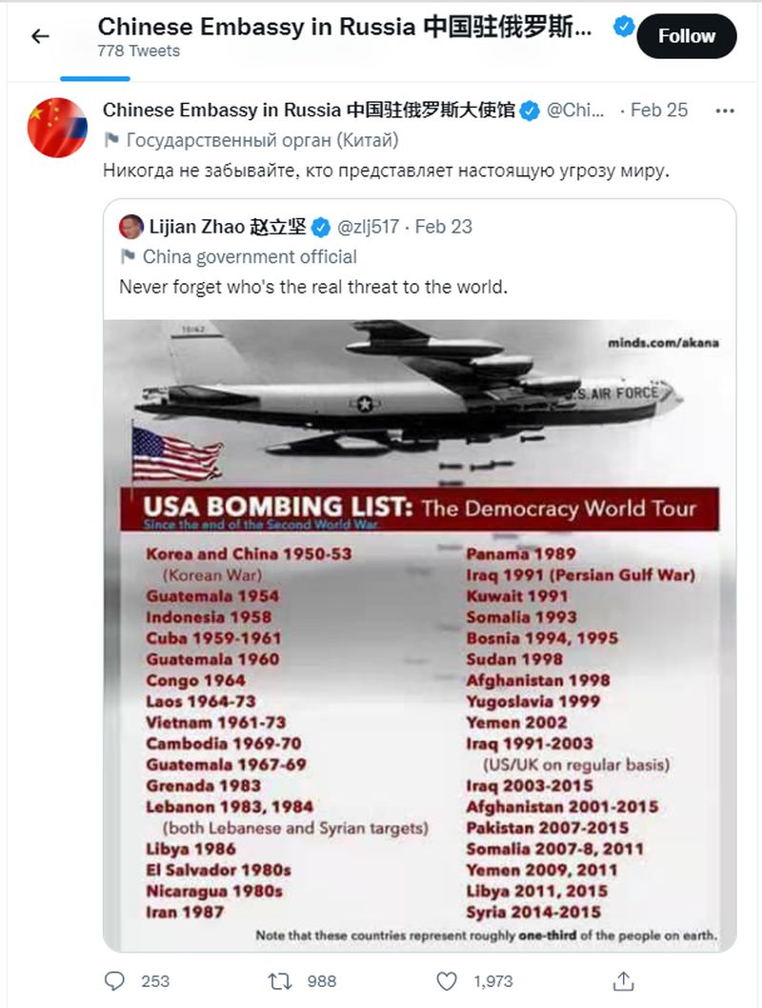Retweet the post using the retweet icon
The height and width of the screenshot is (1008, 762).
click(x=280, y=981)
